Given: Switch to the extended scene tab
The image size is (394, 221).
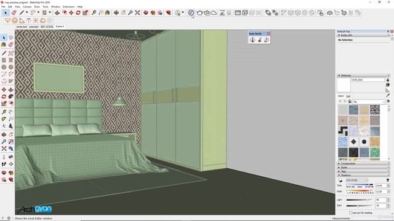Looking at the screenshot, I should [x=34, y=26].
